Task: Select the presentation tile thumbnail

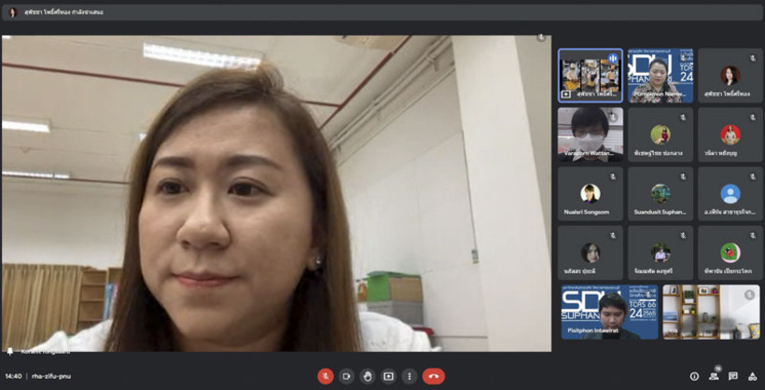Action: [590, 76]
